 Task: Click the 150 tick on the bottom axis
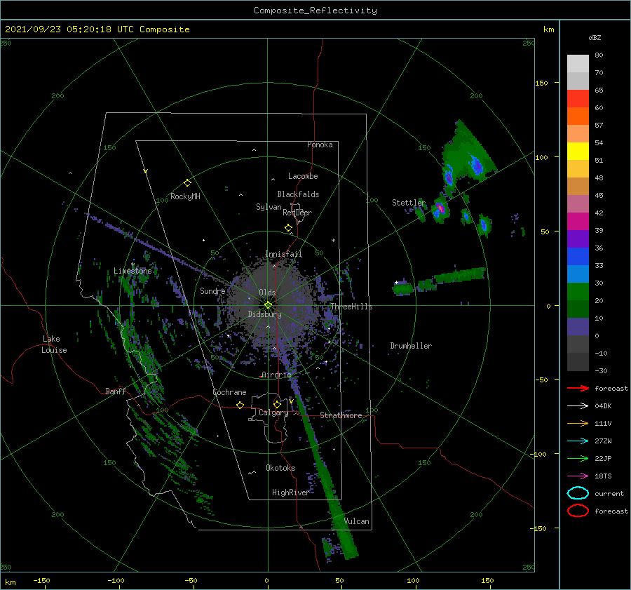click(487, 580)
